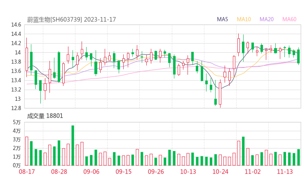Click the tallest green volume bar above 4万

(73, 146)
